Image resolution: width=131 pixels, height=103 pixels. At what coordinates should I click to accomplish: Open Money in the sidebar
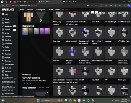coord(6,51)
